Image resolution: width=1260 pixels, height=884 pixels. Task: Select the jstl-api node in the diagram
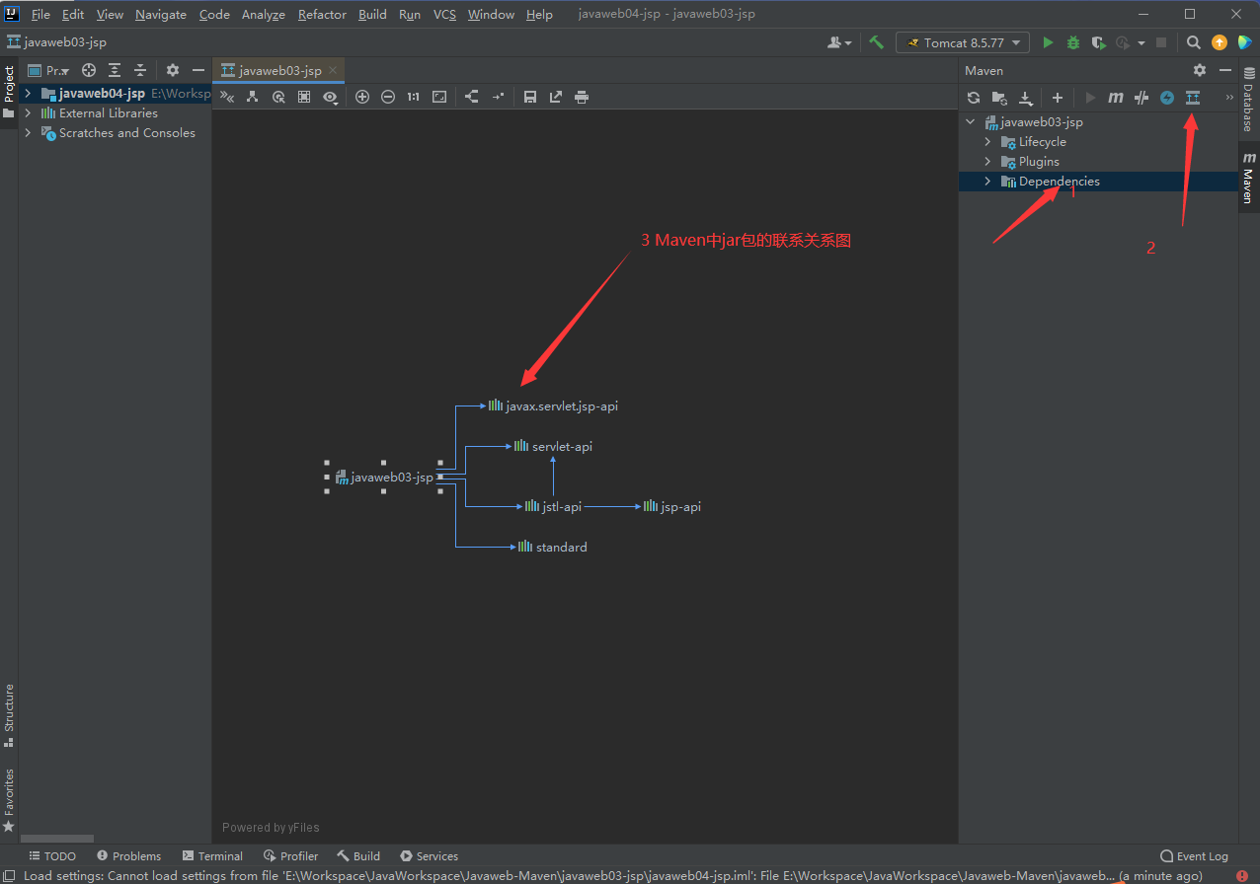tap(555, 507)
